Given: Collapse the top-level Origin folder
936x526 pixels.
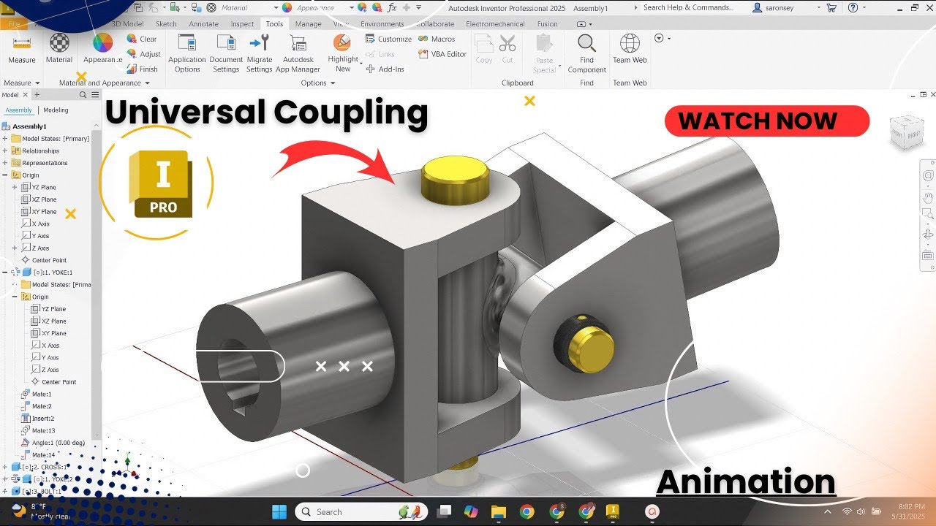Looking at the screenshot, I should click(x=5, y=175).
